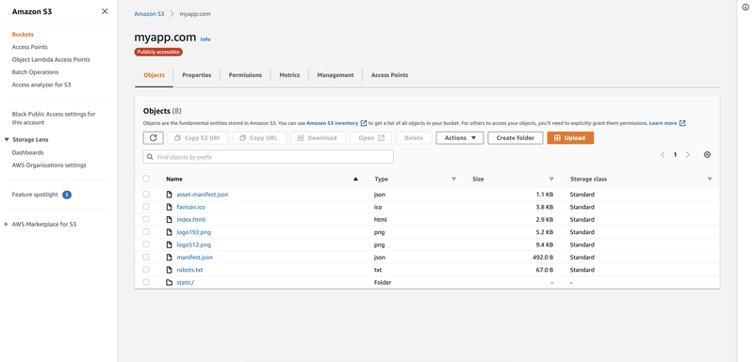Open Batch Operations sidebar link
This screenshot has height=362, width=754.
(x=35, y=72)
